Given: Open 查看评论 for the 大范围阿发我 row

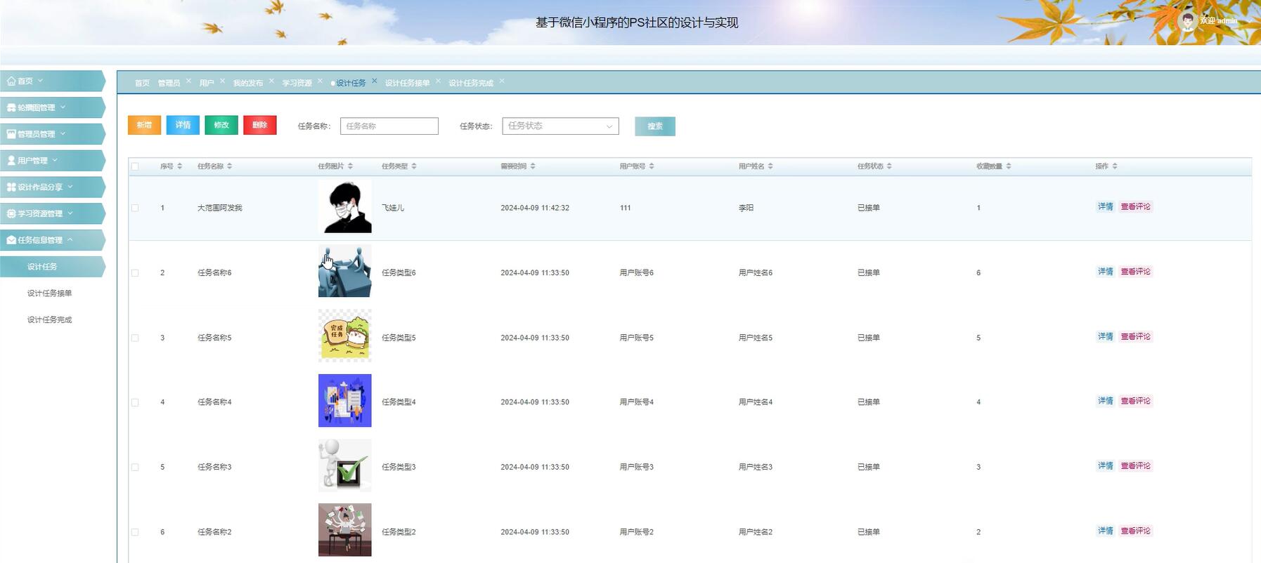Looking at the screenshot, I should pyautogui.click(x=1136, y=207).
